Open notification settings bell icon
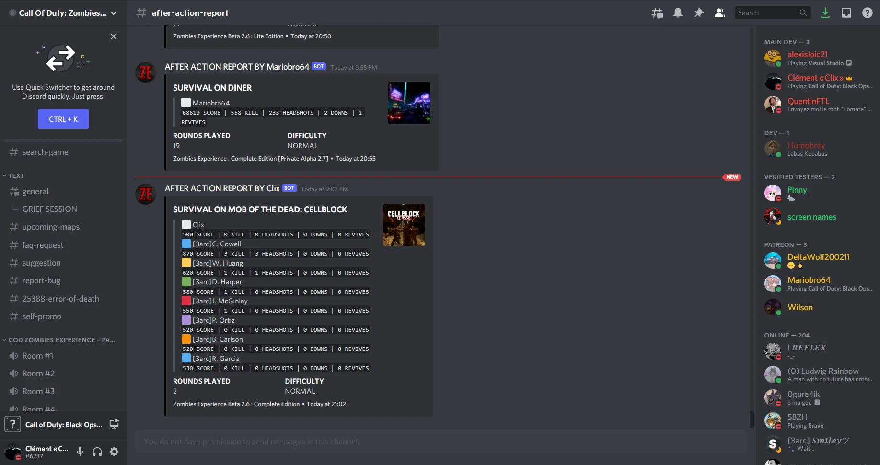 (678, 13)
